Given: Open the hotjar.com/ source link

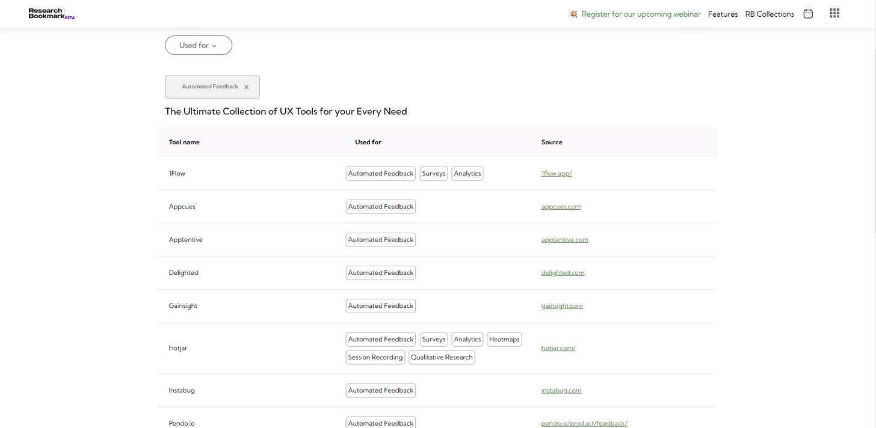Looking at the screenshot, I should pos(558,348).
